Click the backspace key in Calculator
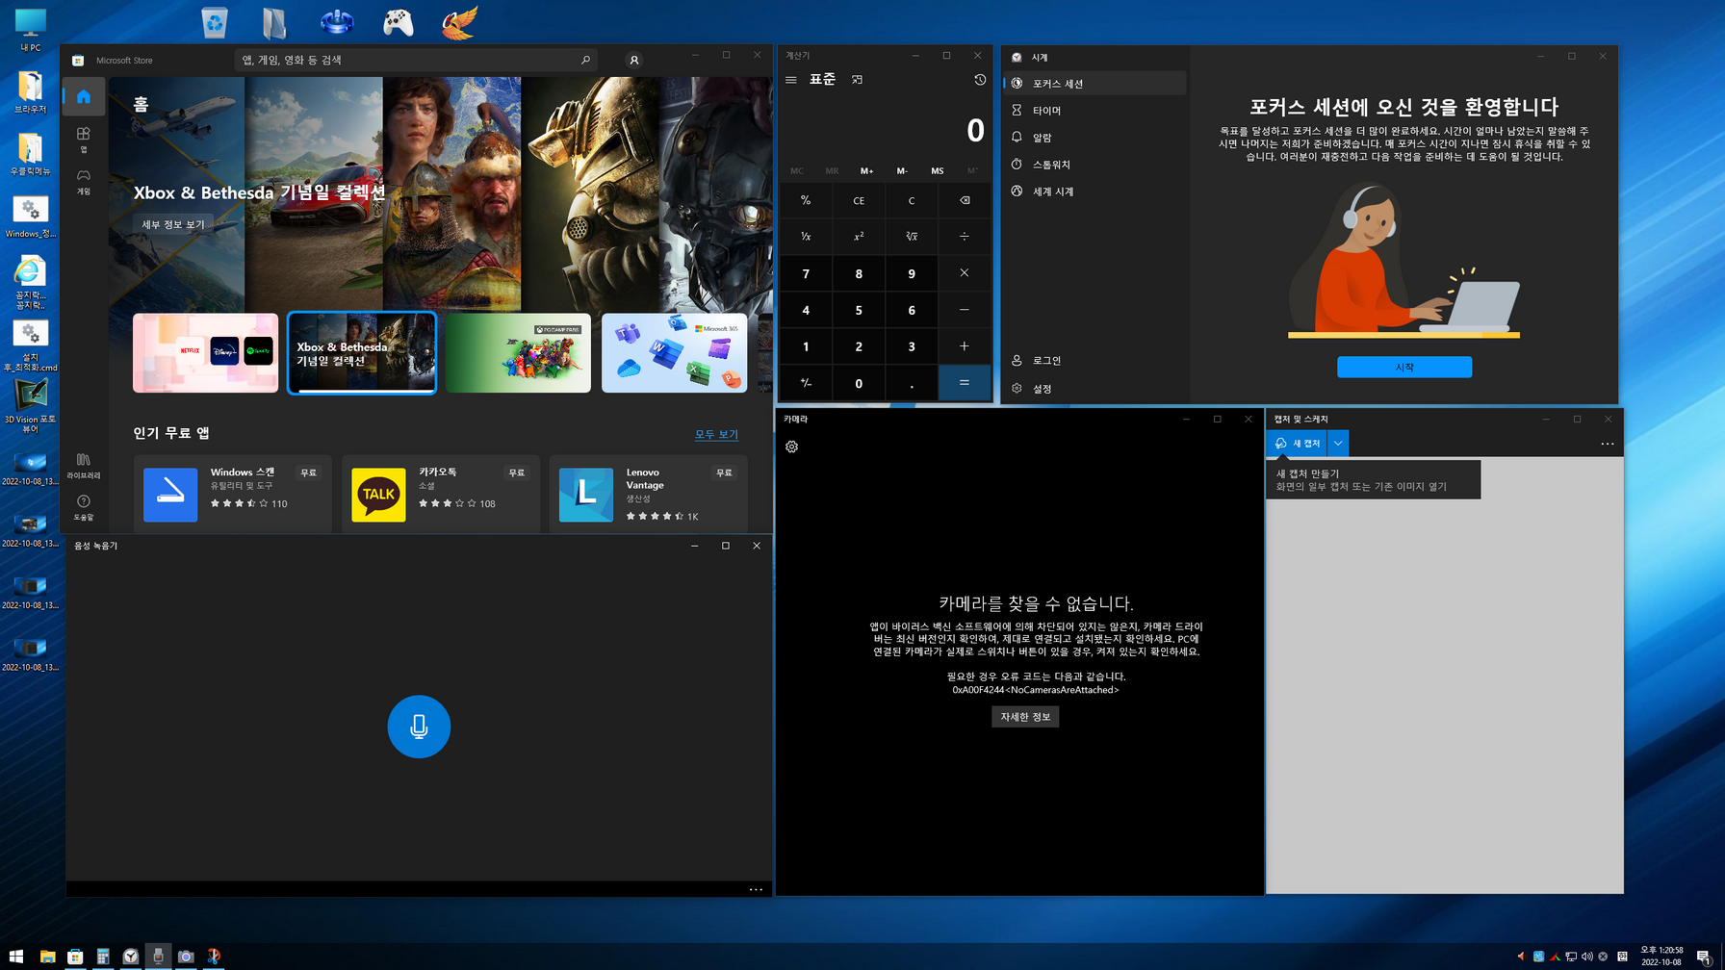Viewport: 1725px width, 970px height. point(965,200)
